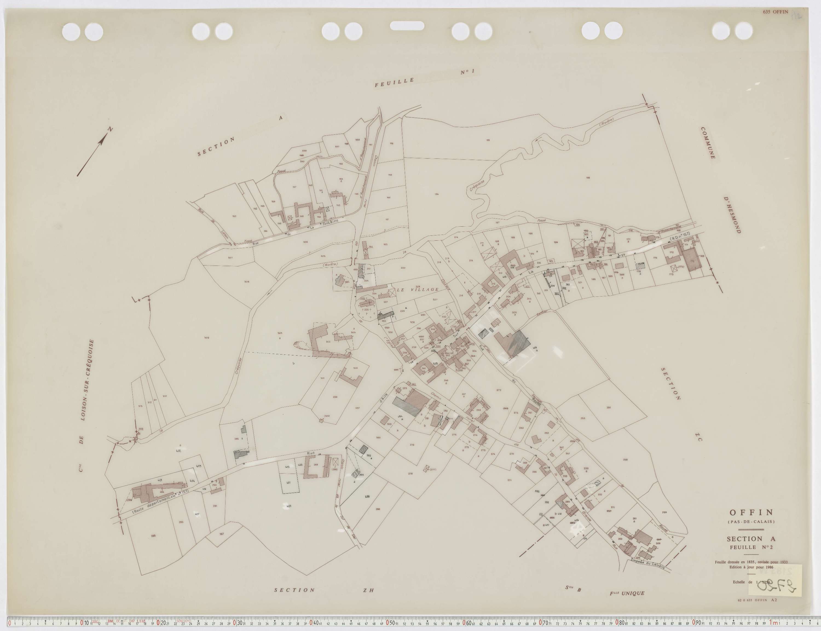Viewport: 821px width, 631px height.
Task: Click the 'SECTION ZH' label at the bottom
Action: coord(324,590)
